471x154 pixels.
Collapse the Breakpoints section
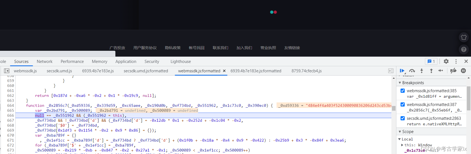(400, 83)
